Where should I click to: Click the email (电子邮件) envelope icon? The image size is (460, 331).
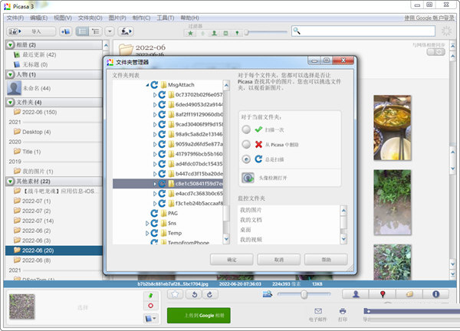tap(317, 313)
